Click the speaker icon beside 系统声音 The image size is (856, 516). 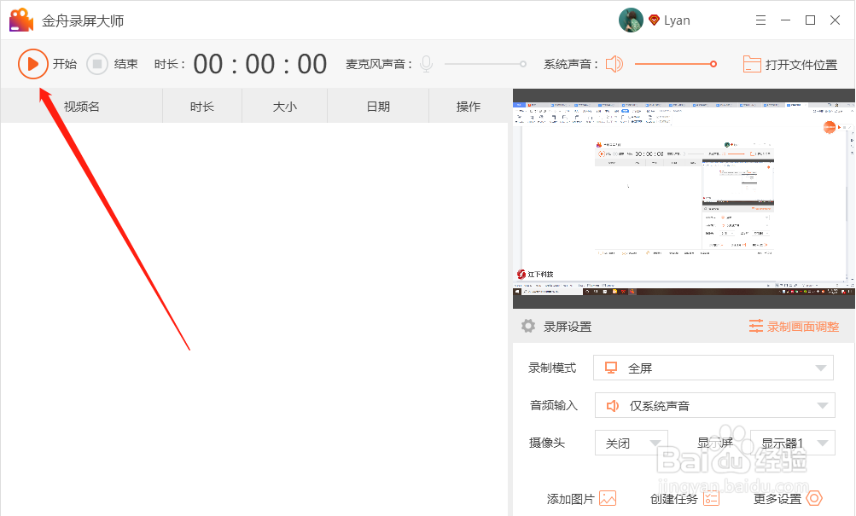click(x=614, y=63)
